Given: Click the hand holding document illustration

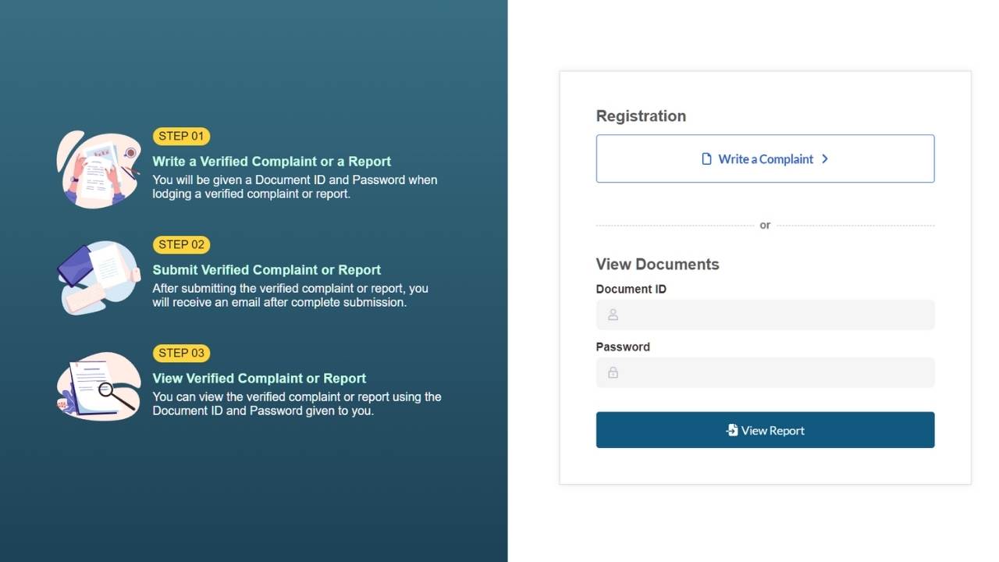Looking at the screenshot, I should coord(98,277).
